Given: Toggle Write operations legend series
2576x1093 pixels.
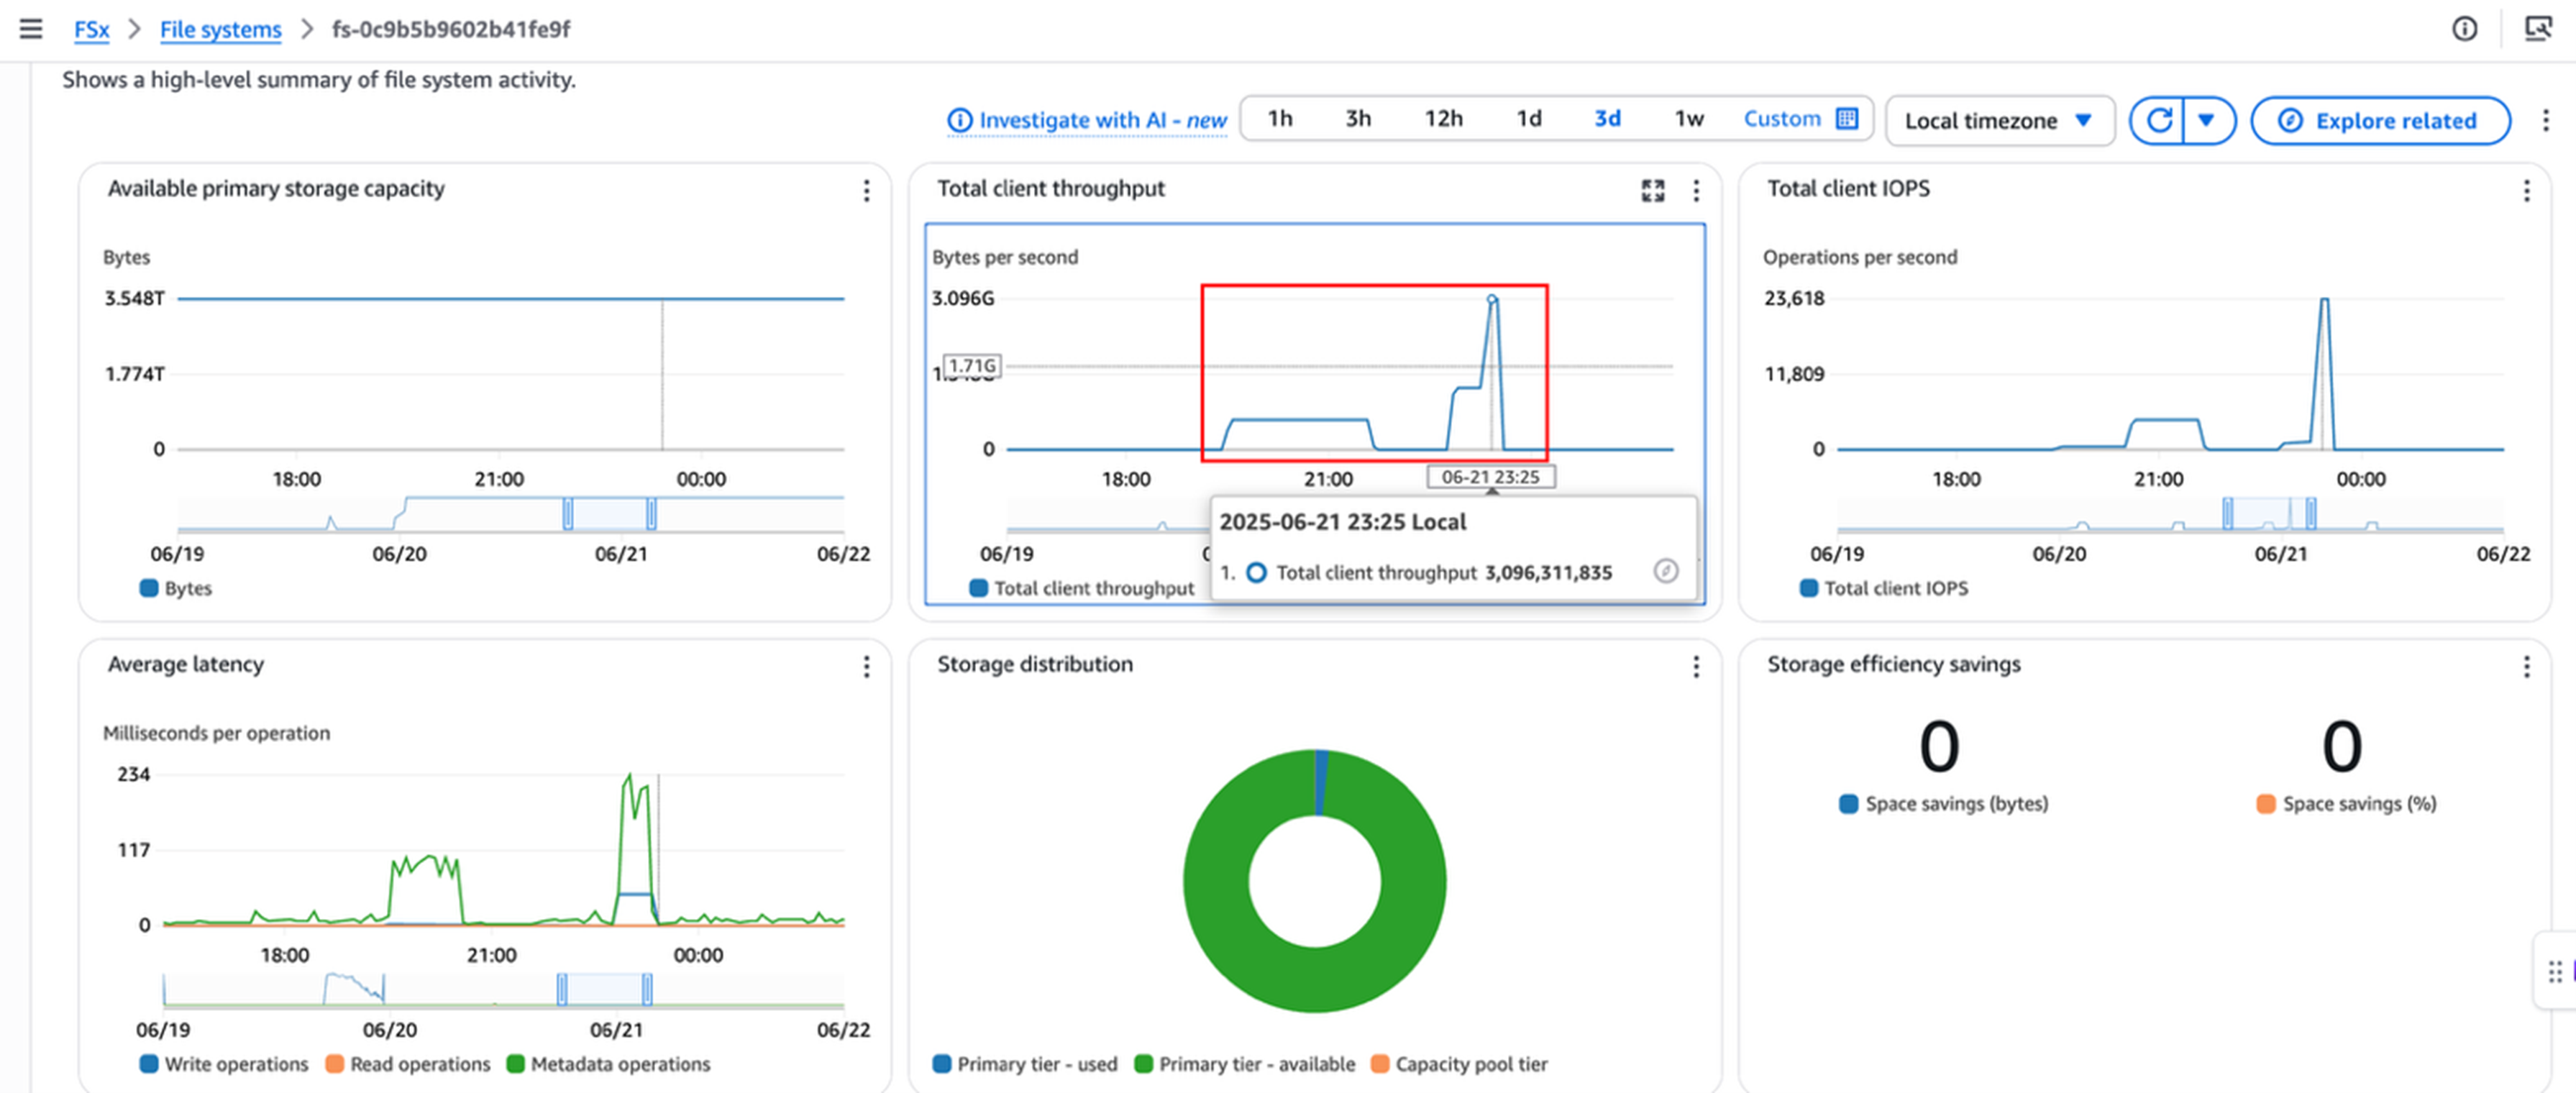Looking at the screenshot, I should (x=236, y=1064).
